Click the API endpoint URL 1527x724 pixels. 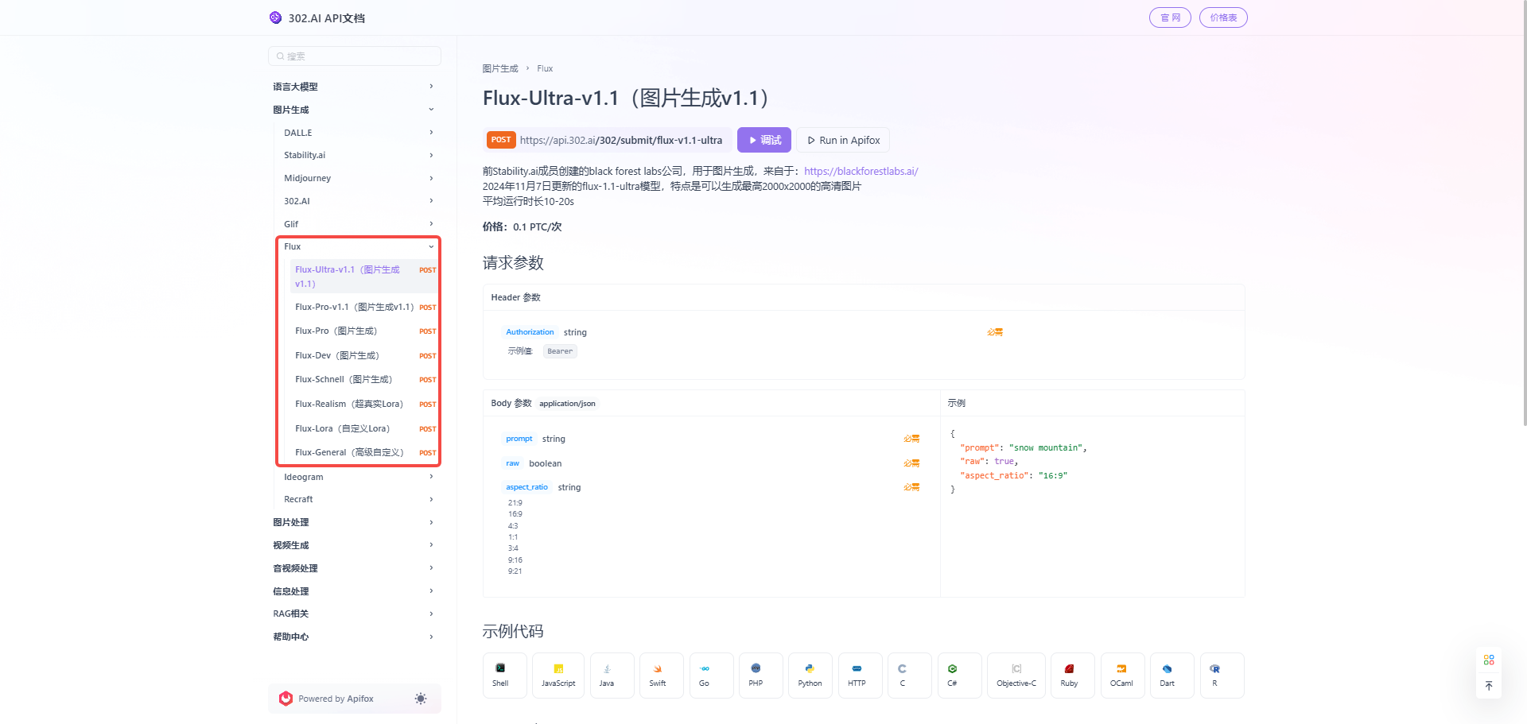click(x=621, y=140)
